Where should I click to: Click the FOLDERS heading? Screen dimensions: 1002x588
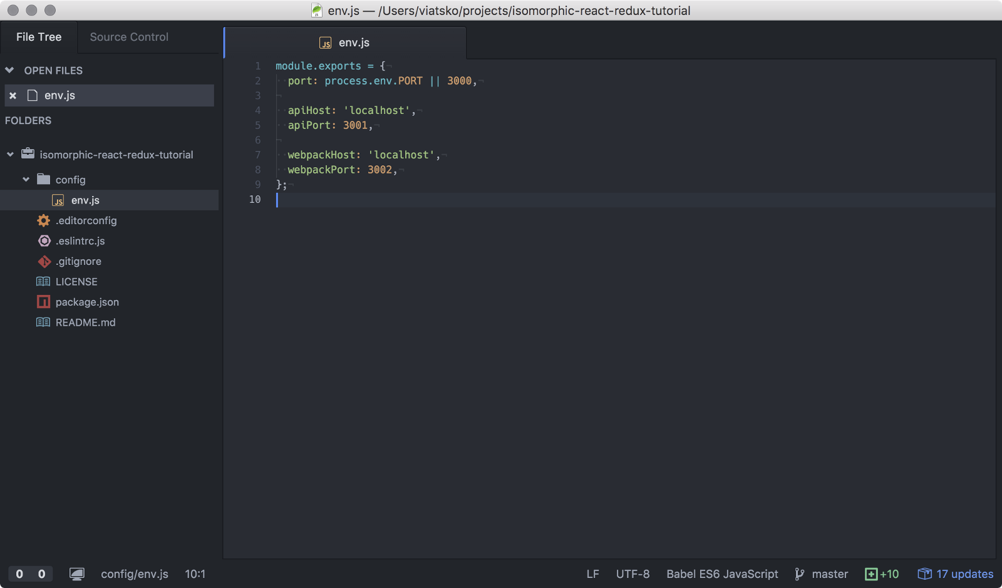[28, 120]
